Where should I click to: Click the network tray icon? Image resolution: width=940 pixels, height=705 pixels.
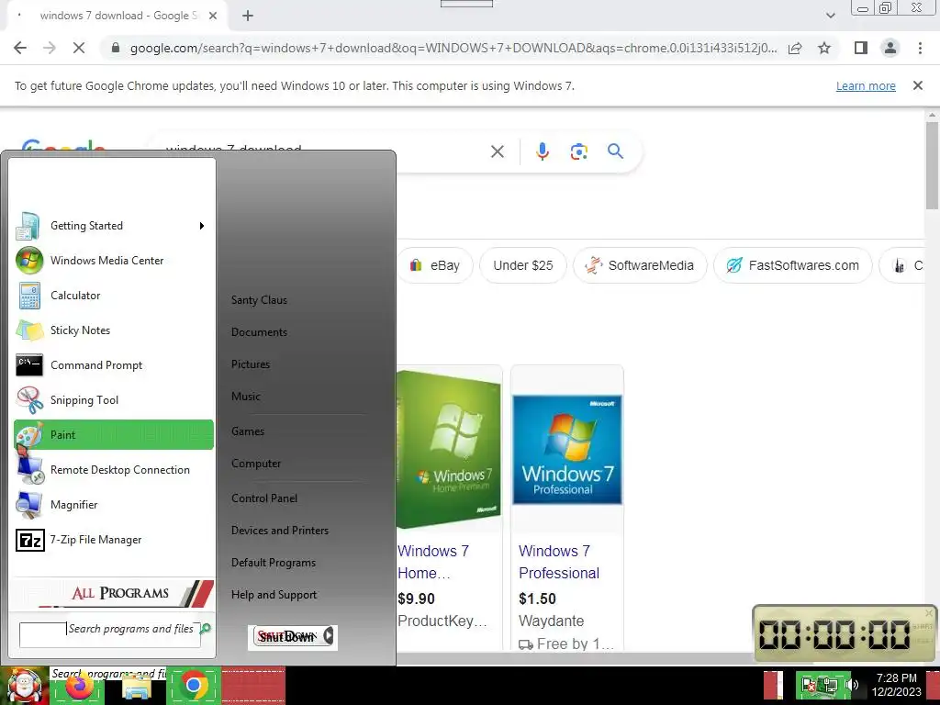point(829,685)
